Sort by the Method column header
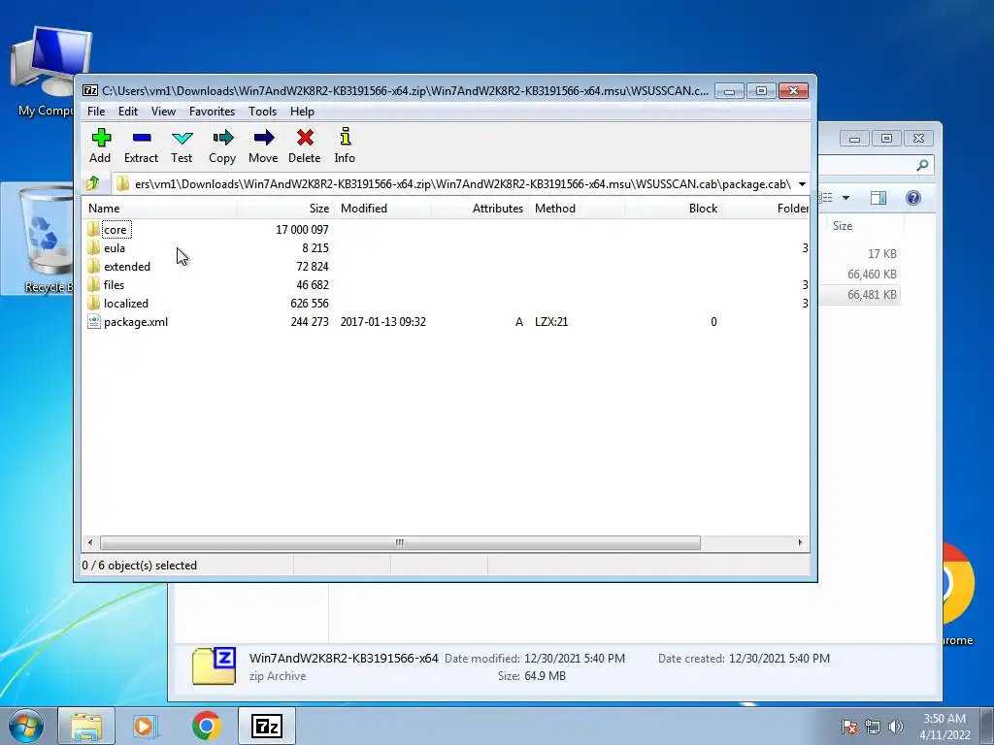994x745 pixels. [577, 209]
